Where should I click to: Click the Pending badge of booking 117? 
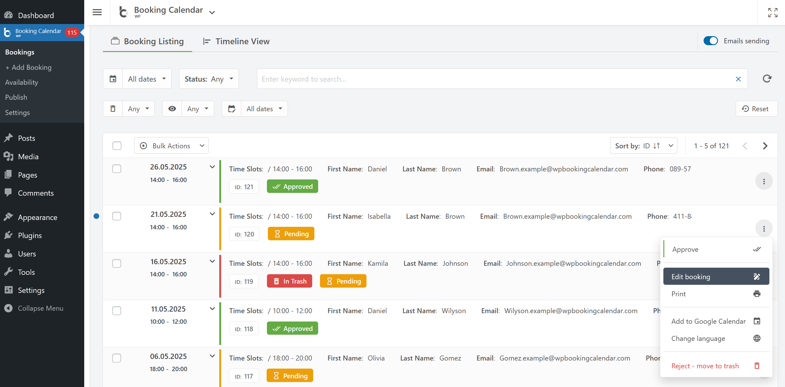pyautogui.click(x=290, y=376)
